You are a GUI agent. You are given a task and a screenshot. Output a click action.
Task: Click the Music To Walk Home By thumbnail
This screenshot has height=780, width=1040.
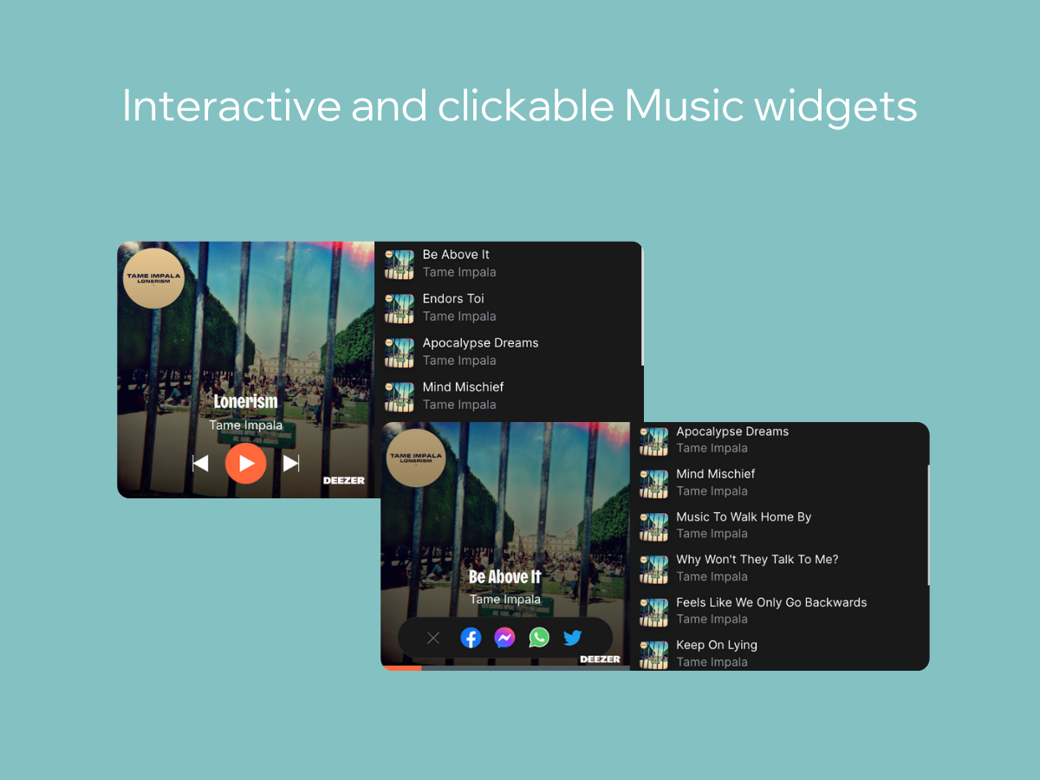654,525
